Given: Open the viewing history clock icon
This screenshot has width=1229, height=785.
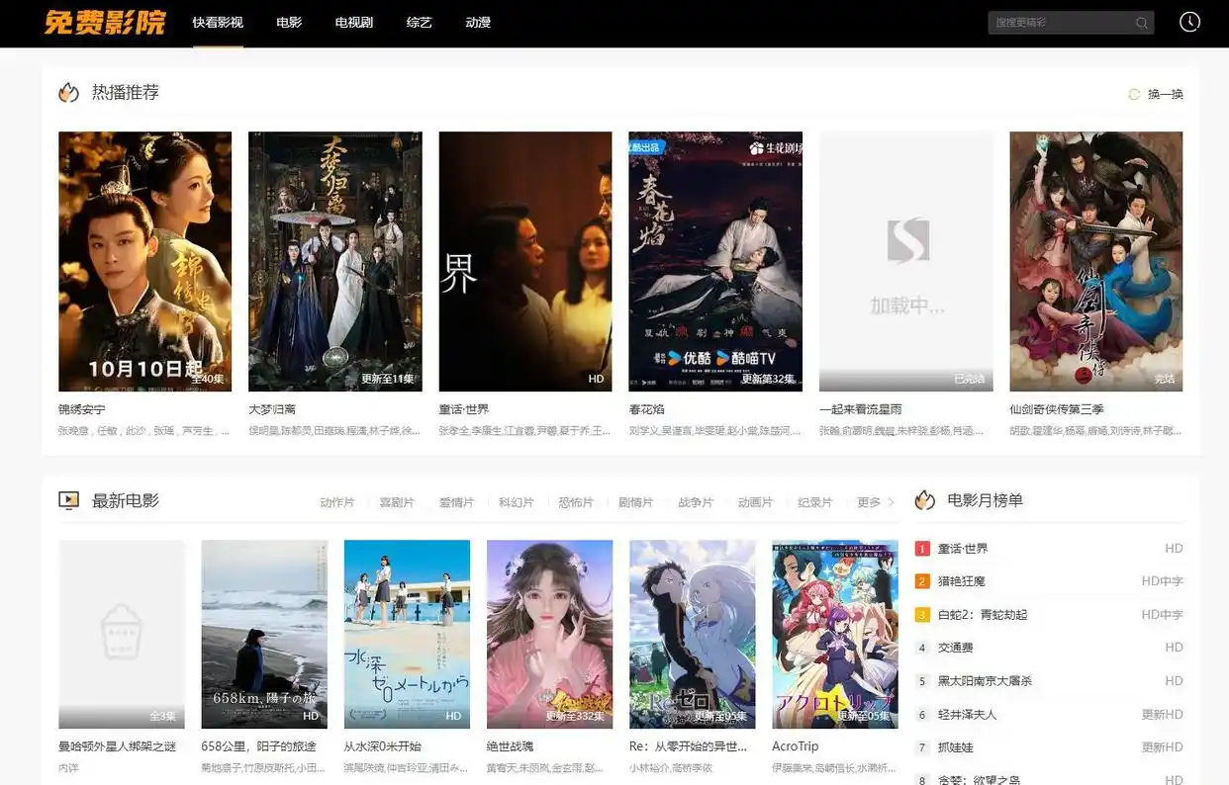Looking at the screenshot, I should point(1188,21).
